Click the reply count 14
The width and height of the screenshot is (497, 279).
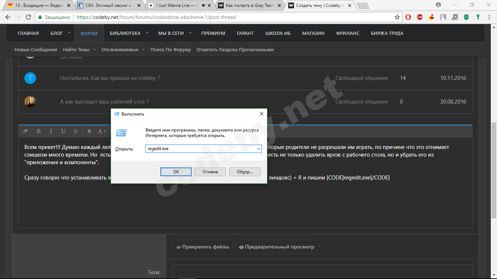tap(403, 78)
